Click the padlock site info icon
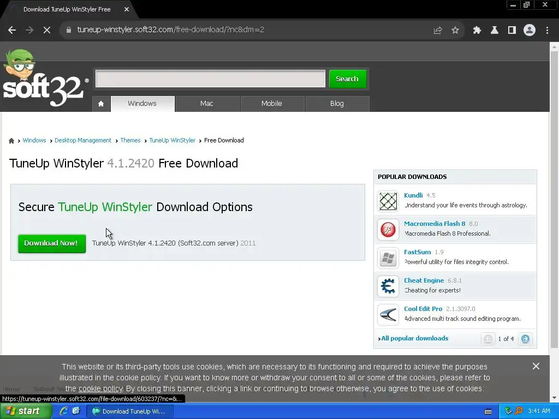 coord(69,30)
